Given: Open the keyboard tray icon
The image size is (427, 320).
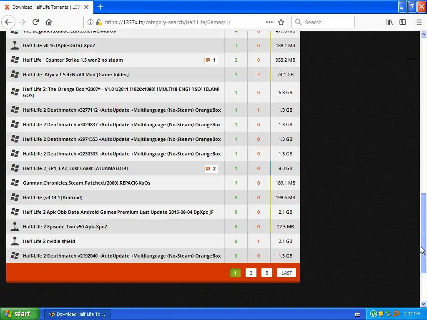Looking at the screenshot, I should 358,314.
